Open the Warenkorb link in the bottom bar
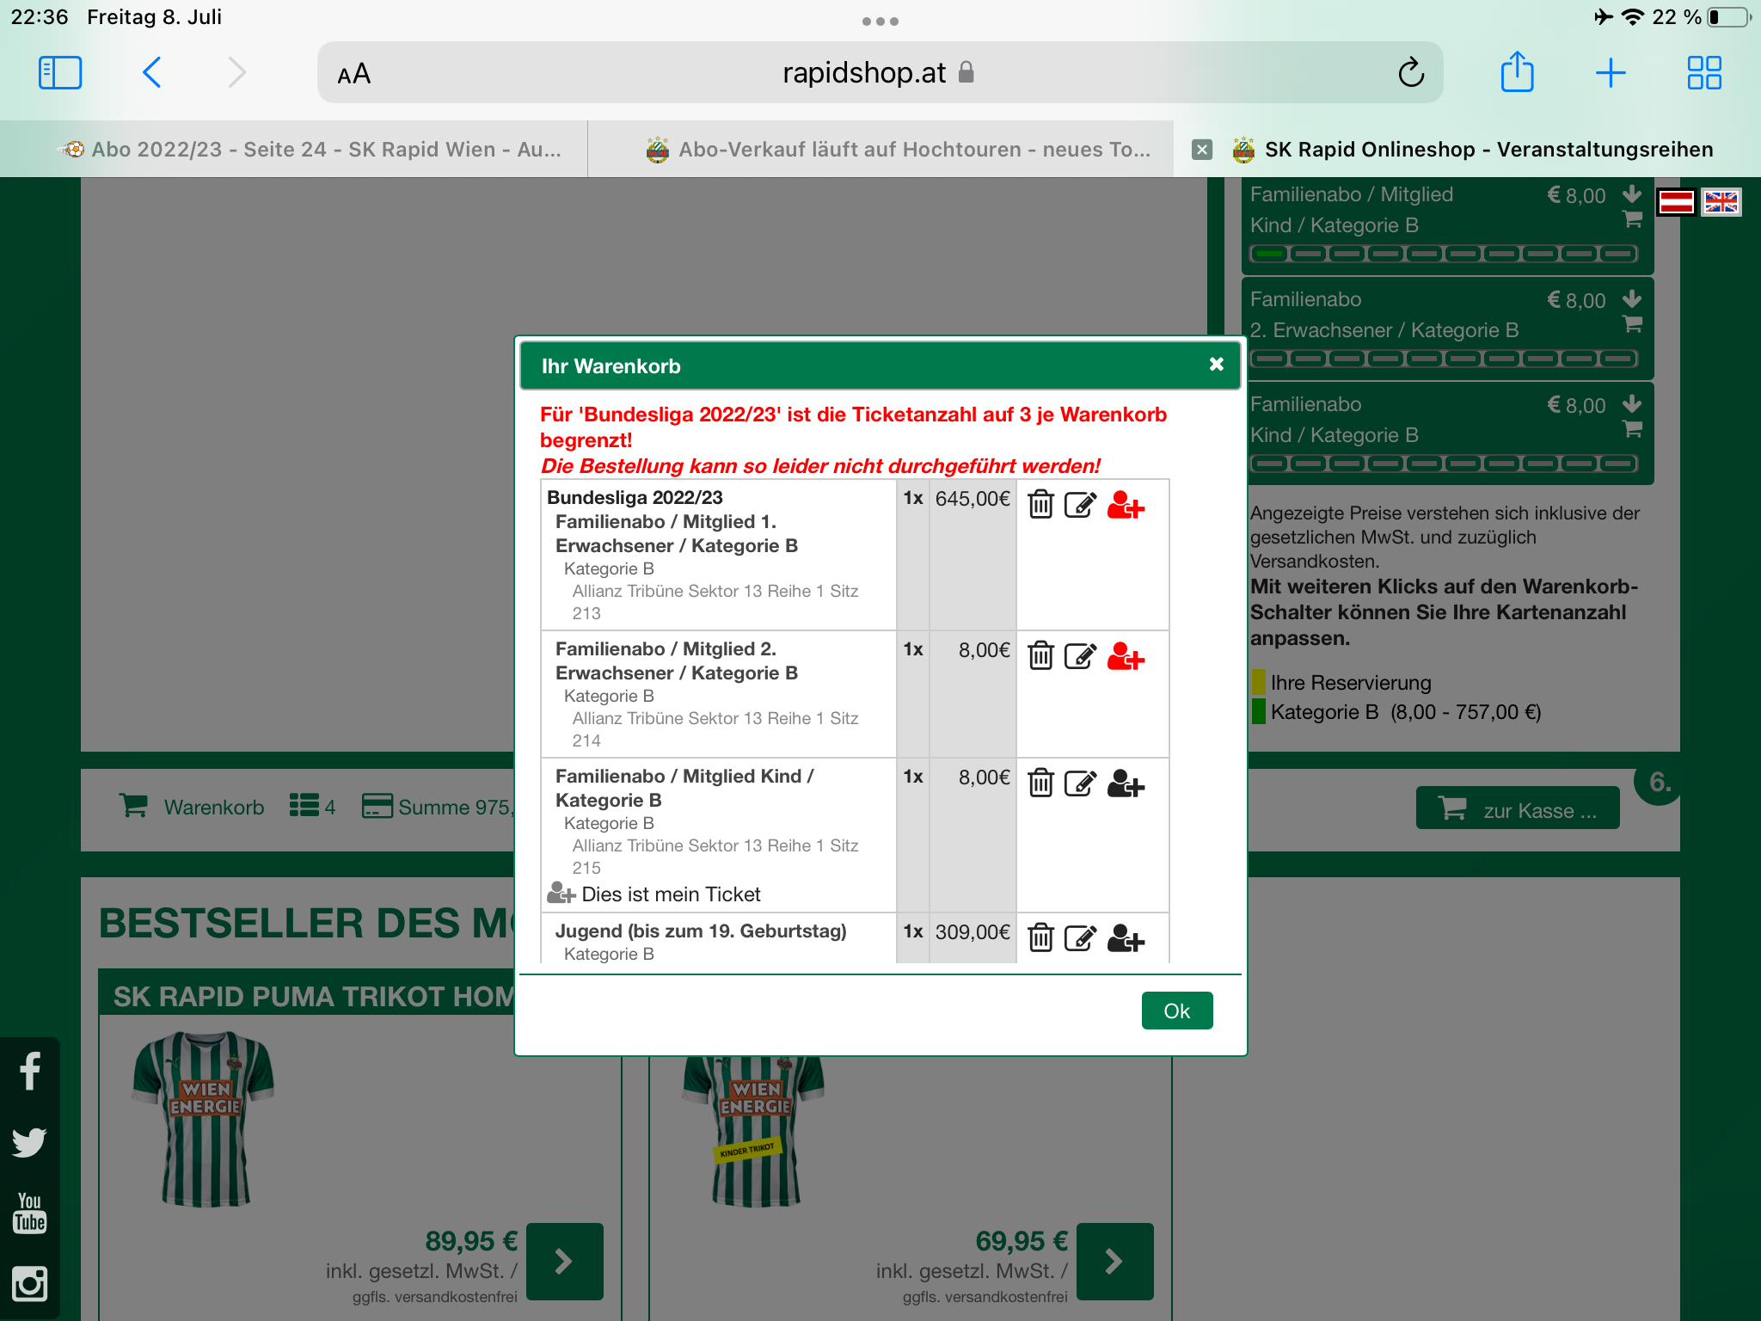Viewport: 1761px width, 1321px height. tap(192, 807)
